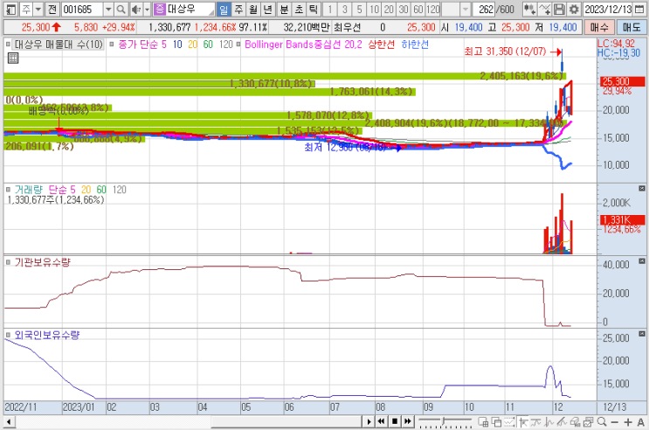Toggle the left panel icon at top-left

click(11, 9)
